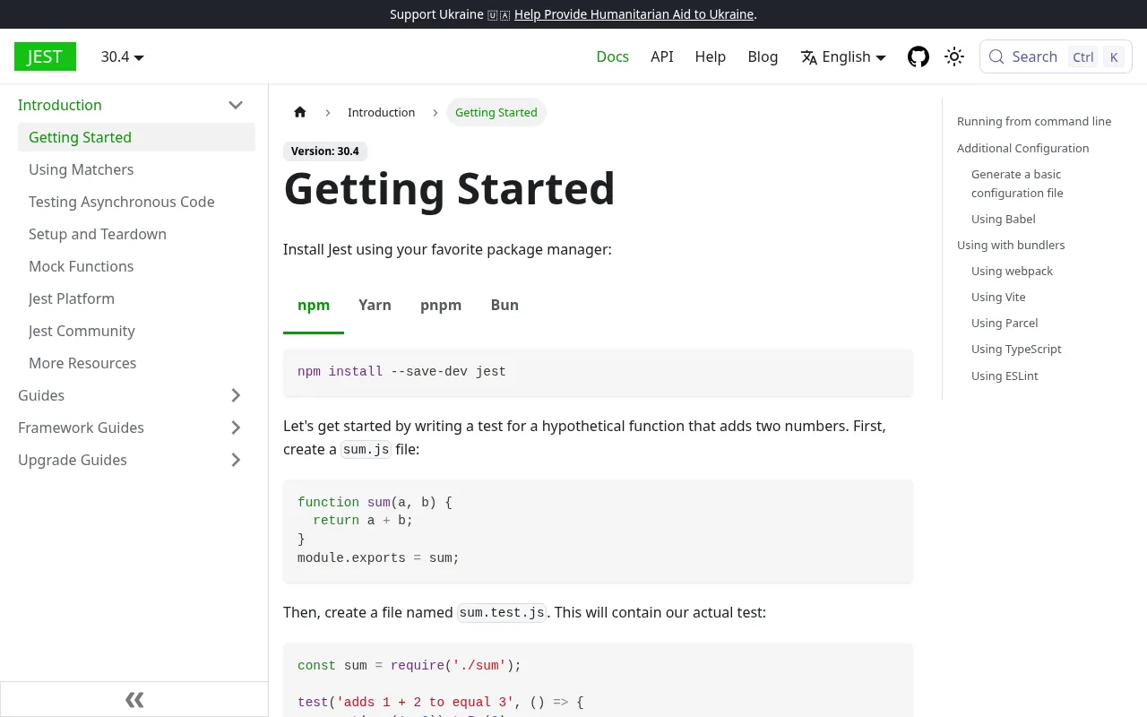Click the Getting Started heading
Image resolution: width=1147 pixels, height=717 pixels.
pos(449,188)
